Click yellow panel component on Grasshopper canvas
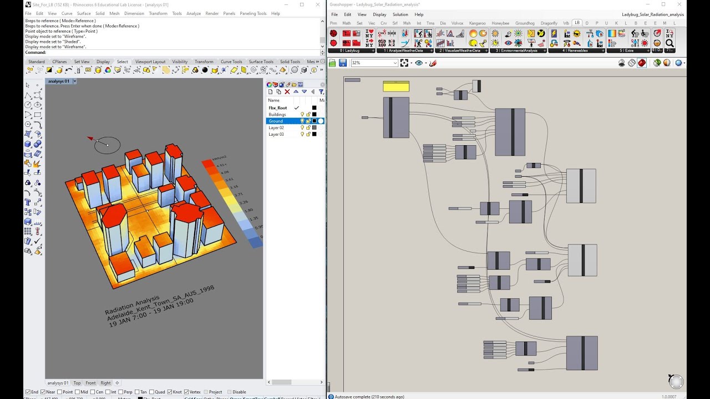710x399 pixels. click(x=396, y=86)
